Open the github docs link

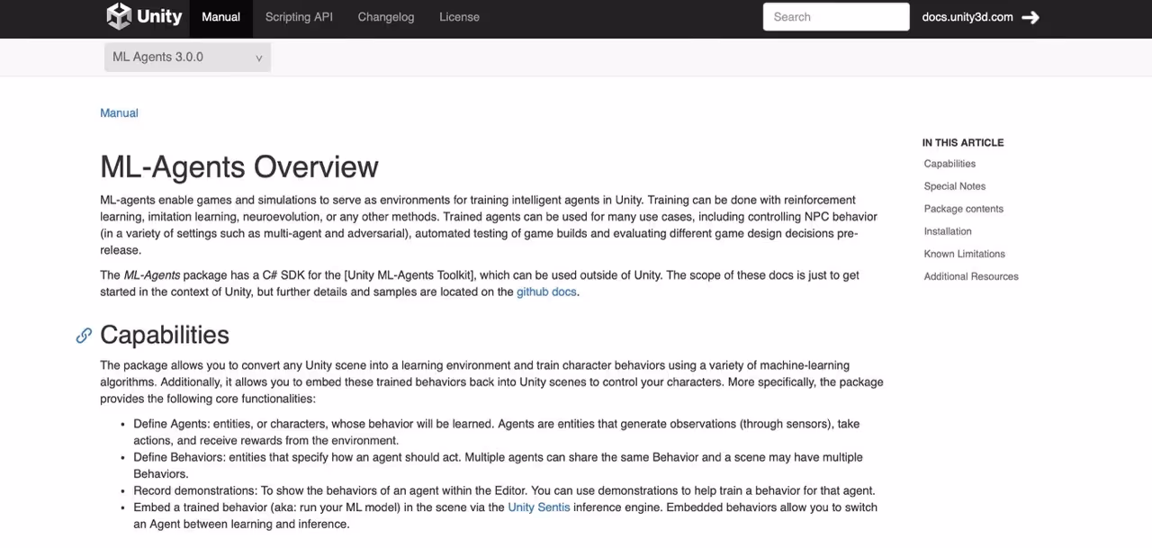pyautogui.click(x=546, y=292)
